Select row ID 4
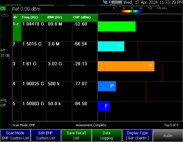The width and height of the screenshot is (183, 142). coord(14,84)
